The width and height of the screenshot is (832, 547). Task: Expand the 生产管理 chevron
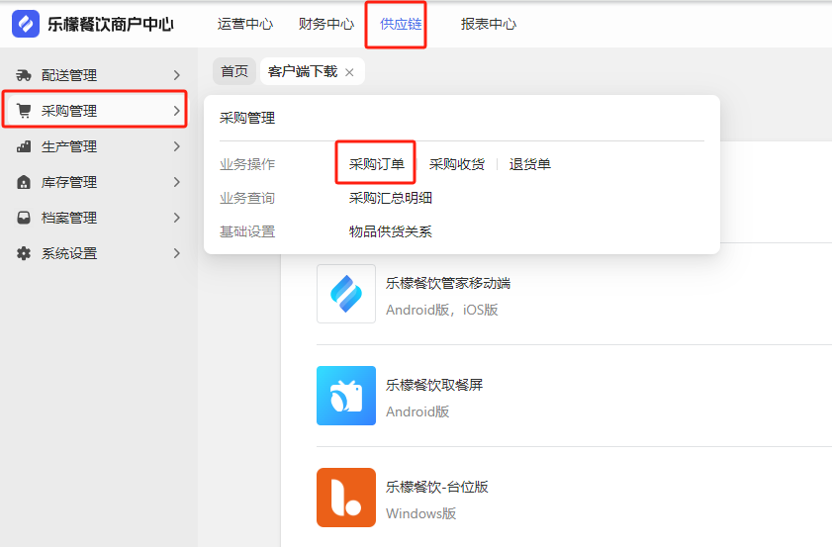click(177, 146)
